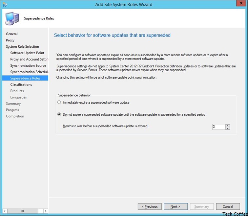Open the Synchronization Source step
The width and height of the screenshot is (248, 217).
coord(28,66)
